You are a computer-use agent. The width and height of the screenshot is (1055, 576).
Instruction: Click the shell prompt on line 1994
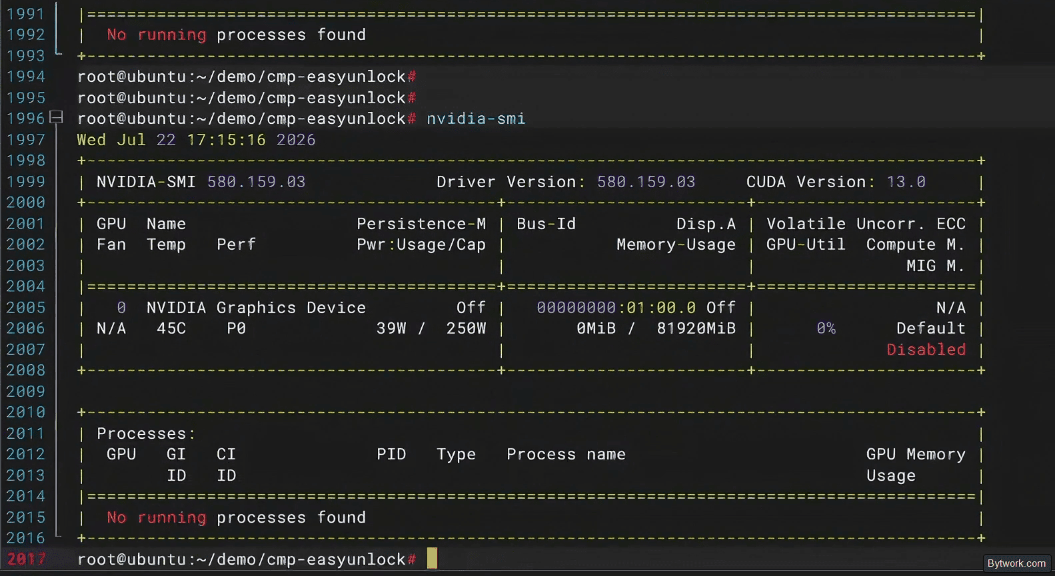[247, 77]
